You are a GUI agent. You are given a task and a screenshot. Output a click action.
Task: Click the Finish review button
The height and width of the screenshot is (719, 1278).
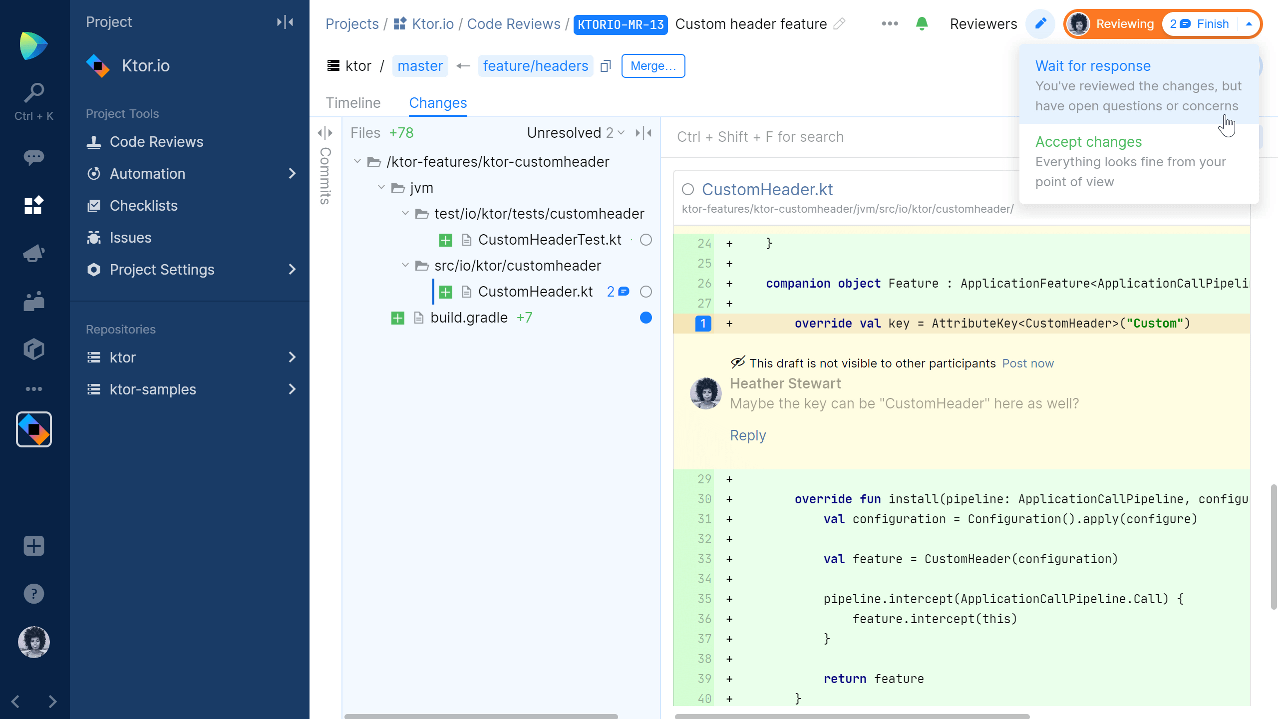pyautogui.click(x=1200, y=24)
